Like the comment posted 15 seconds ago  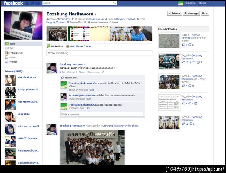pos(89,99)
